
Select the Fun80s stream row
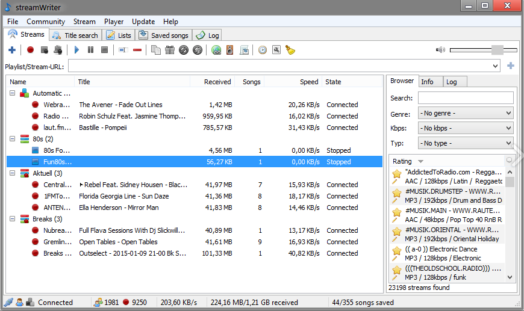pyautogui.click(x=195, y=162)
